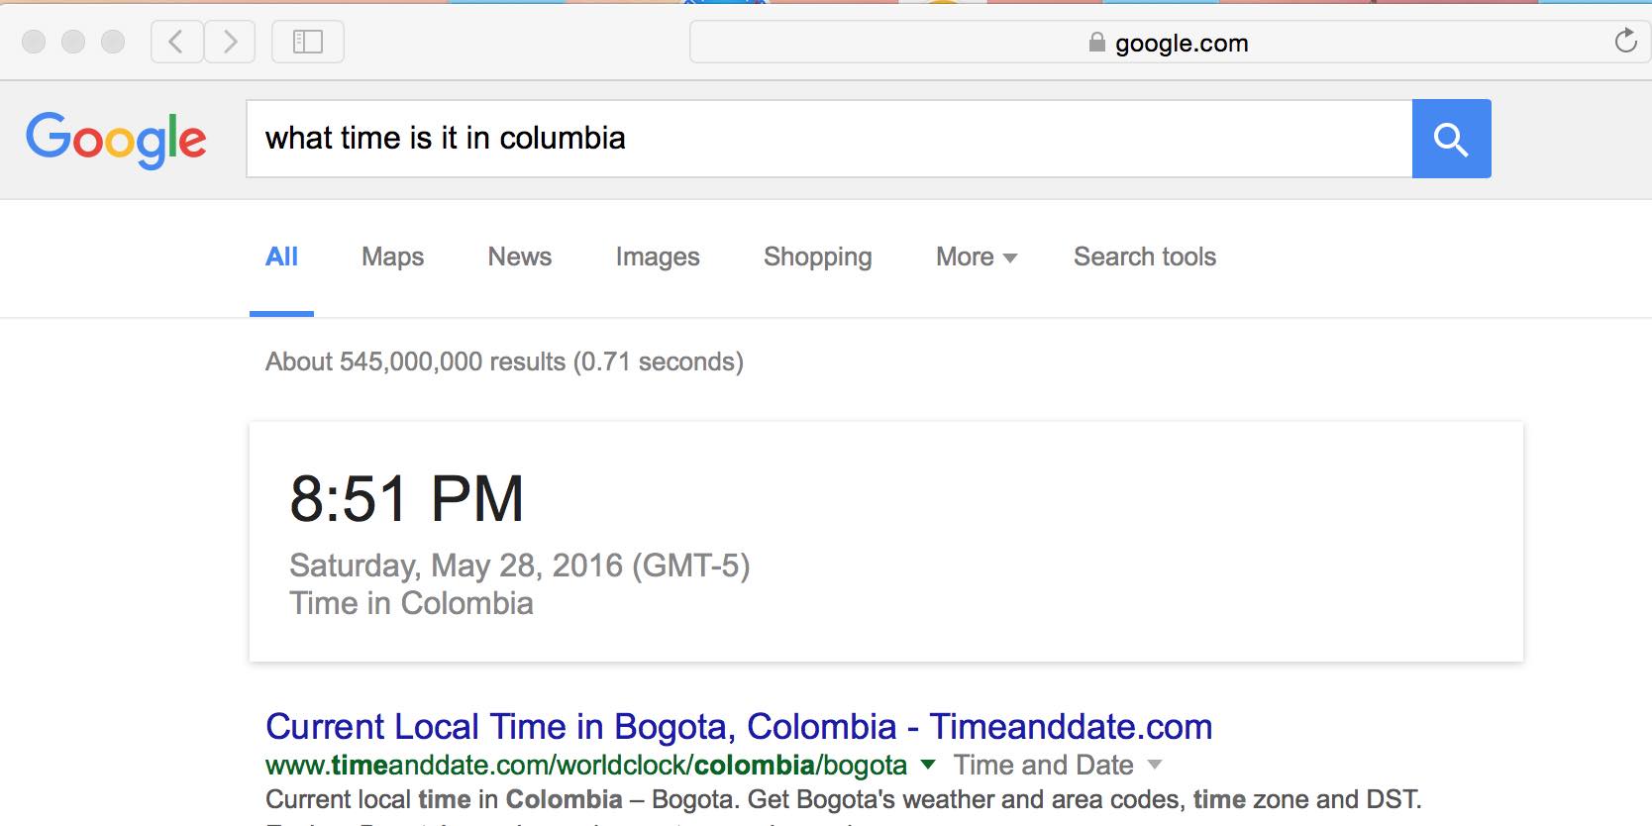Open the green arrow next to timeanddate URL

tap(928, 765)
